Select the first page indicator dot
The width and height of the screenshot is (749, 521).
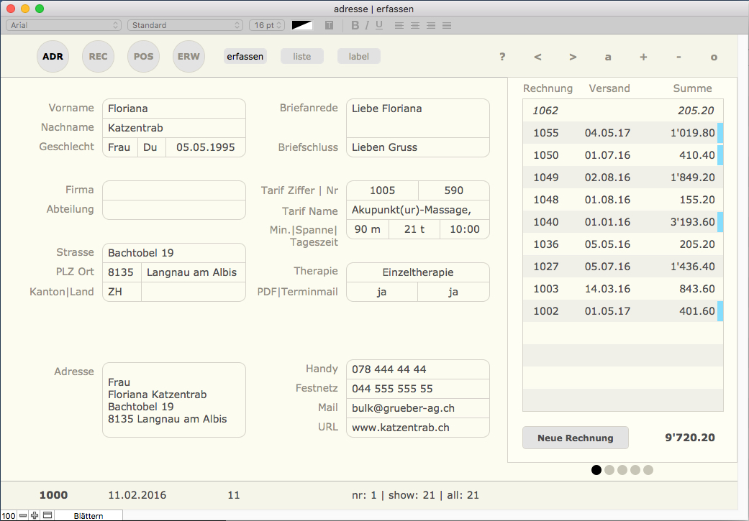[x=596, y=470]
